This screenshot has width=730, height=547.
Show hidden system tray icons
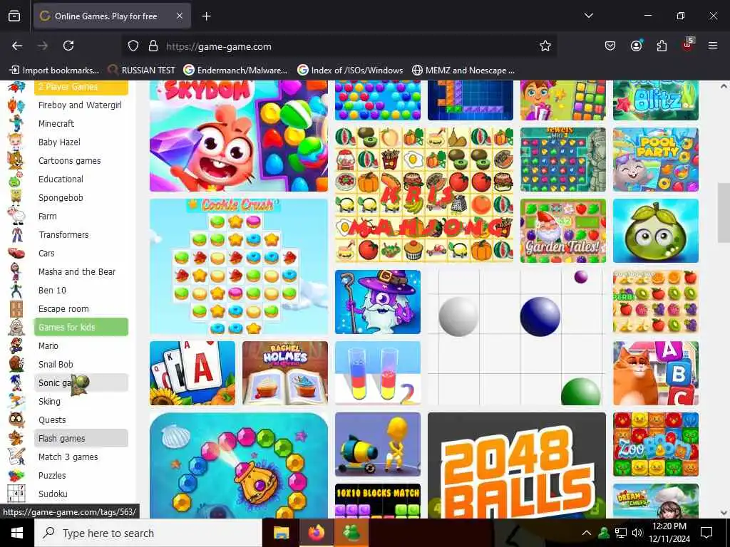pos(587,533)
